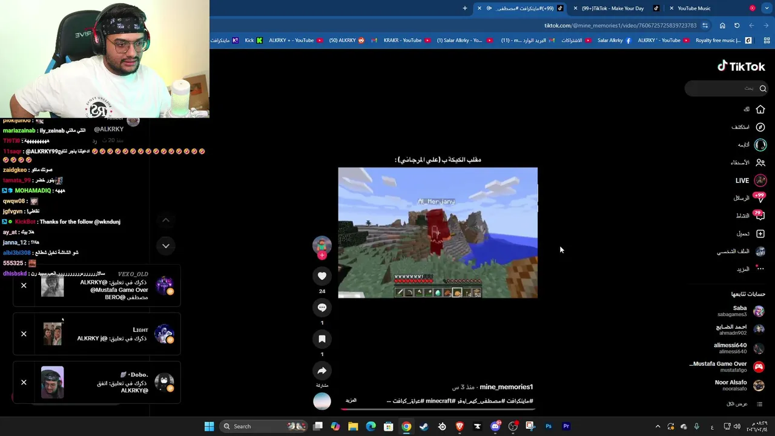Go back using browser back arrow
The image size is (775, 436).
click(766, 25)
